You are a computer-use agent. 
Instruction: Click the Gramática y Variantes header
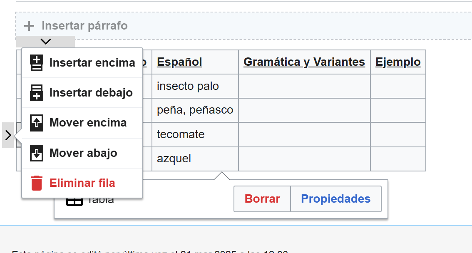coord(304,62)
